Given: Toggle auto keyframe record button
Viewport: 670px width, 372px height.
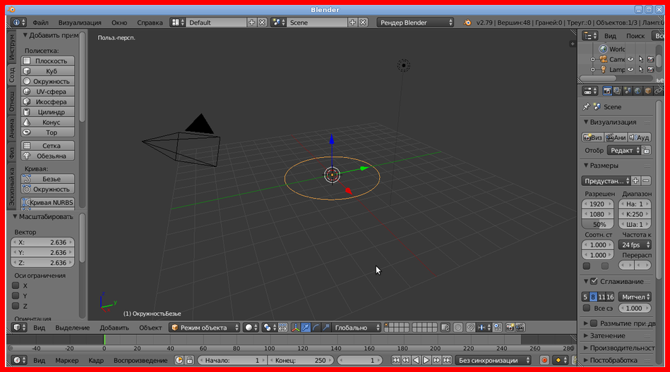Looking at the screenshot, I should point(544,361).
